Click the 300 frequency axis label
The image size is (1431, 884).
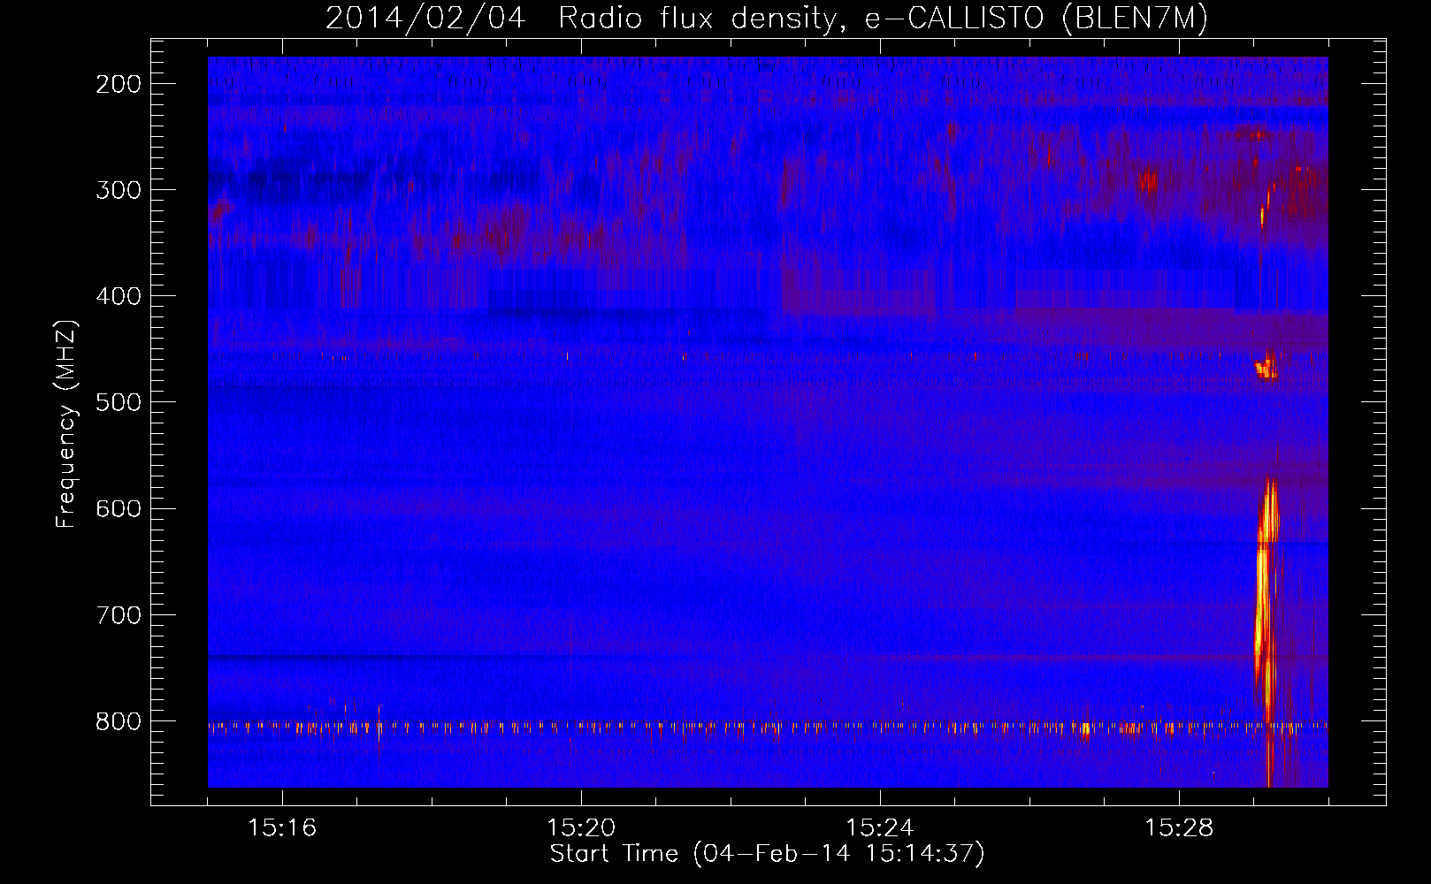coord(118,190)
